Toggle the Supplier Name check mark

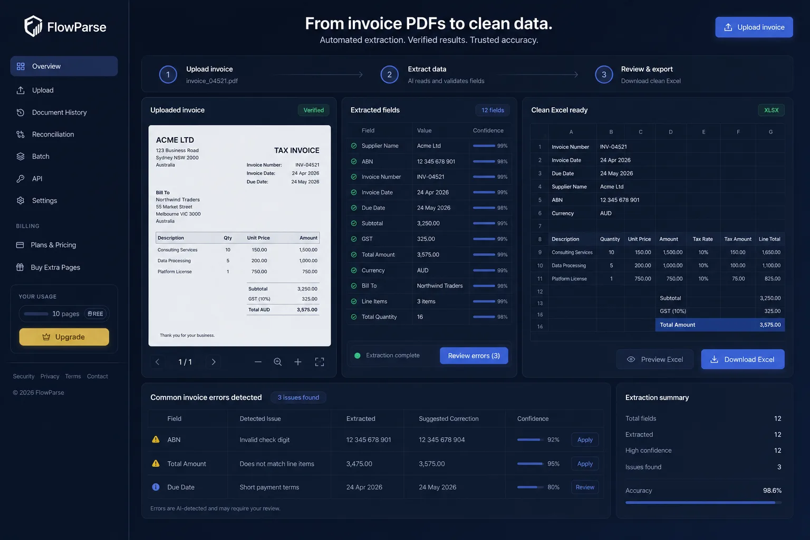[354, 146]
